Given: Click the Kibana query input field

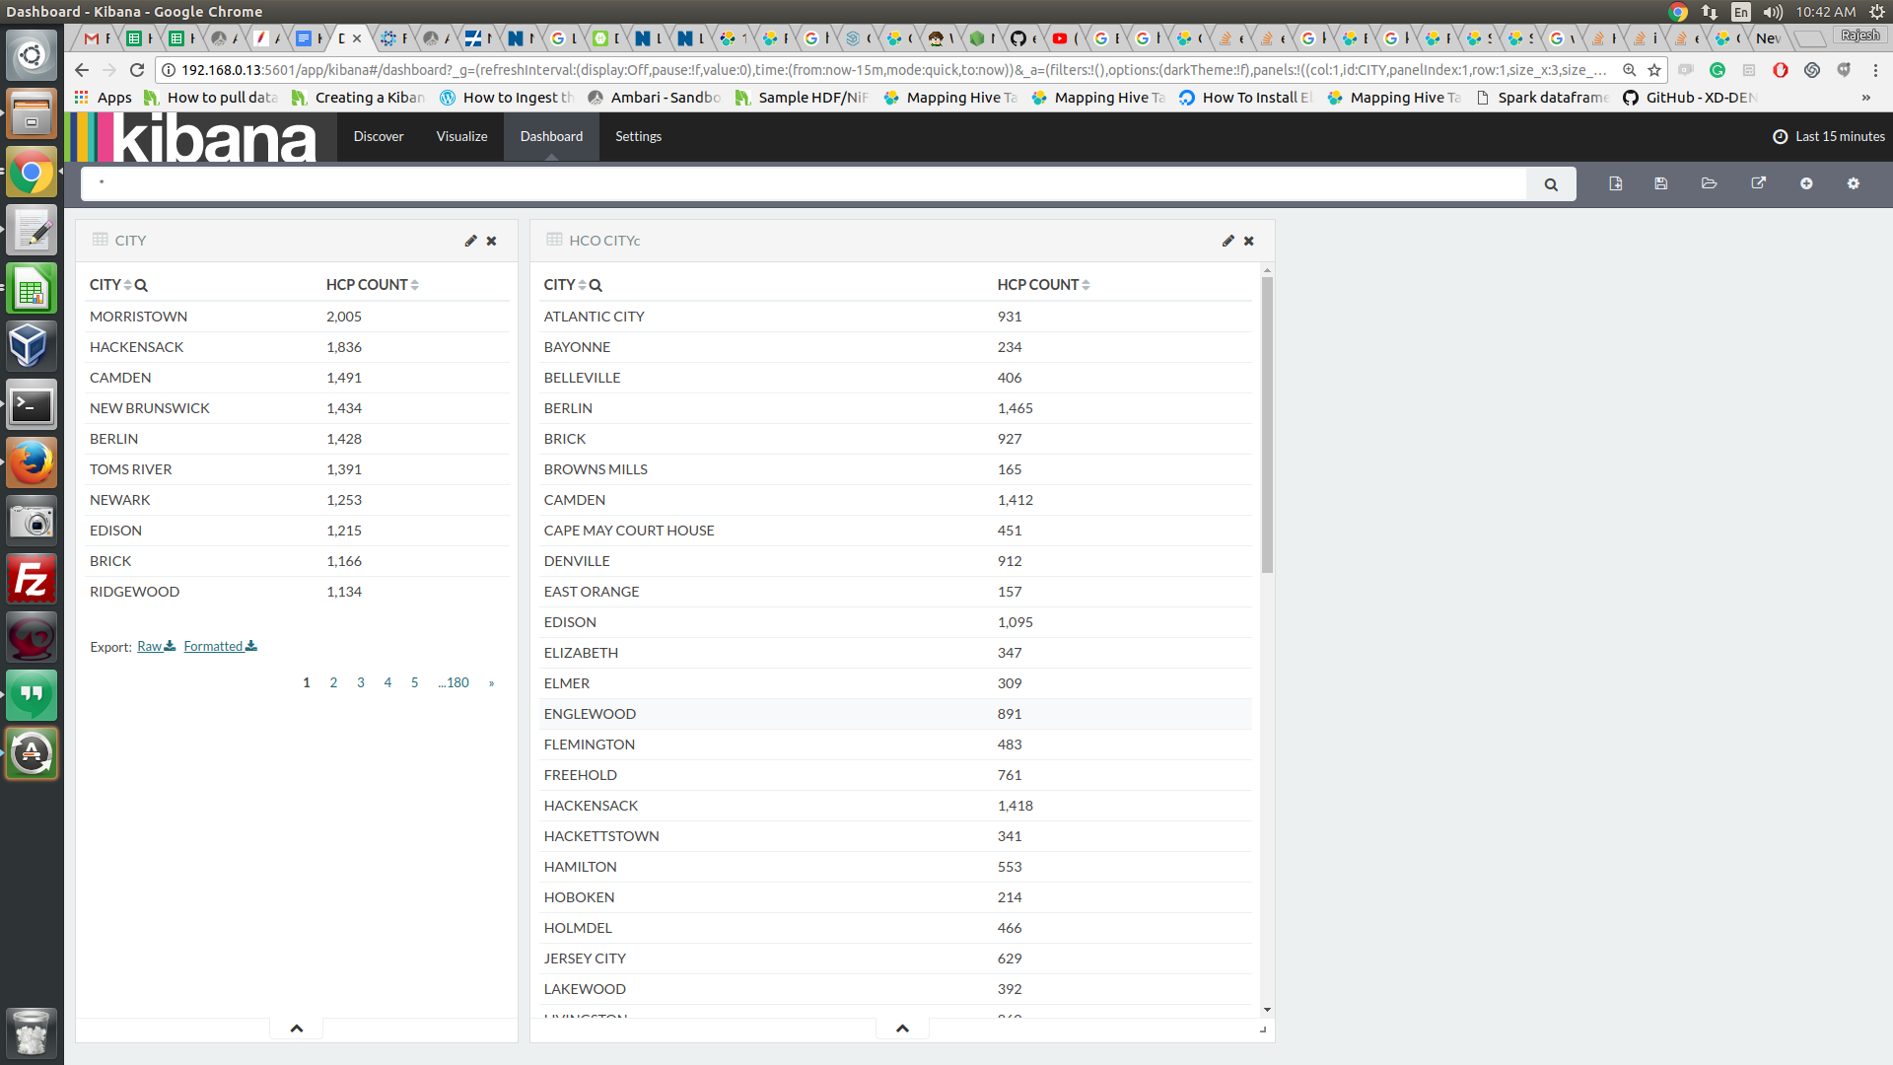Looking at the screenshot, I should click(804, 183).
